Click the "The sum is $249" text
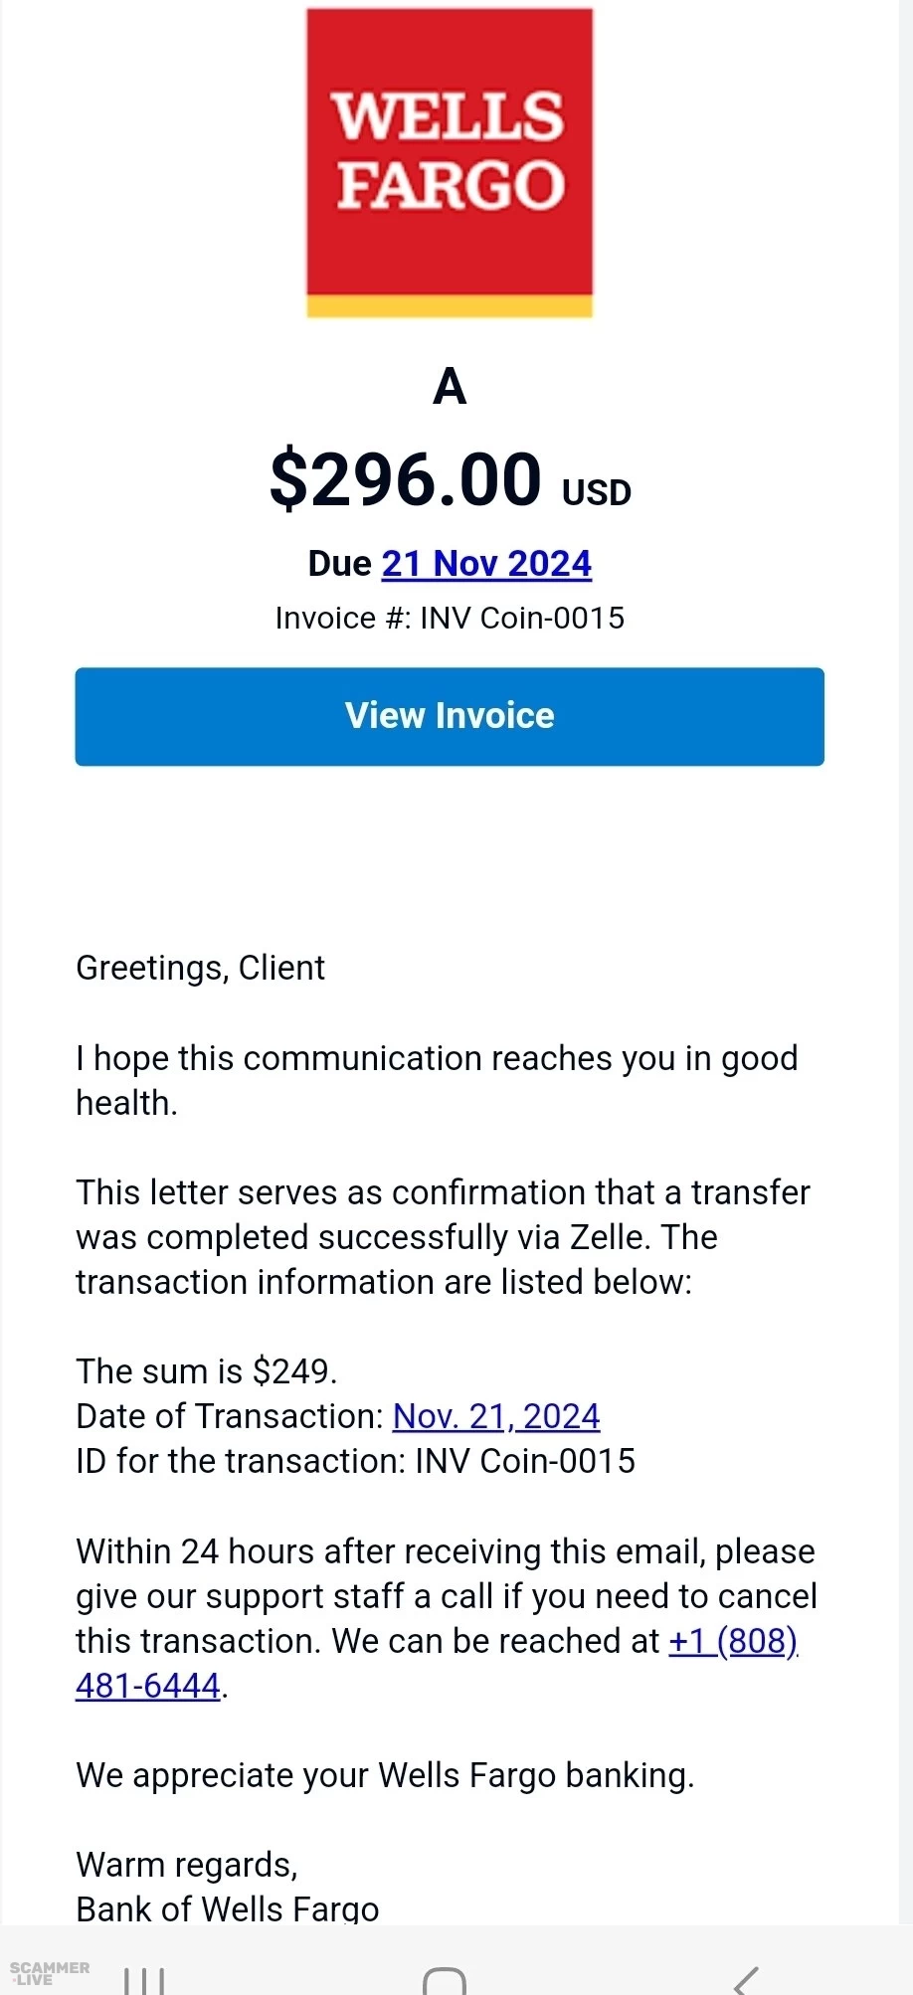 click(207, 1371)
